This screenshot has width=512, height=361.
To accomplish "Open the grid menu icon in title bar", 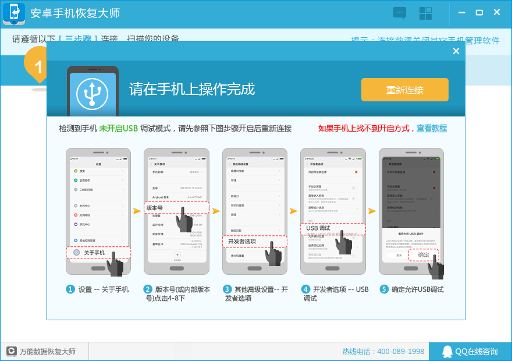I will [x=425, y=13].
